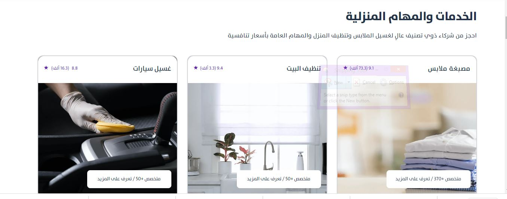
Task: Click the Cancel red X icon in Snipping Tool
Action: [357, 82]
